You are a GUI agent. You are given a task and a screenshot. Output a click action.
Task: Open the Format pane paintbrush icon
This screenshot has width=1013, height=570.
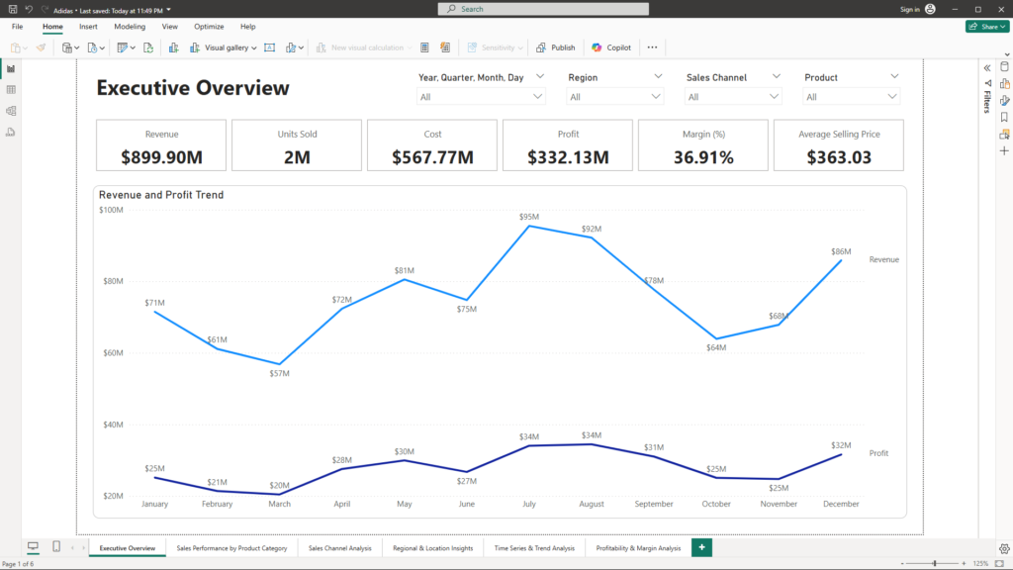[1004, 100]
